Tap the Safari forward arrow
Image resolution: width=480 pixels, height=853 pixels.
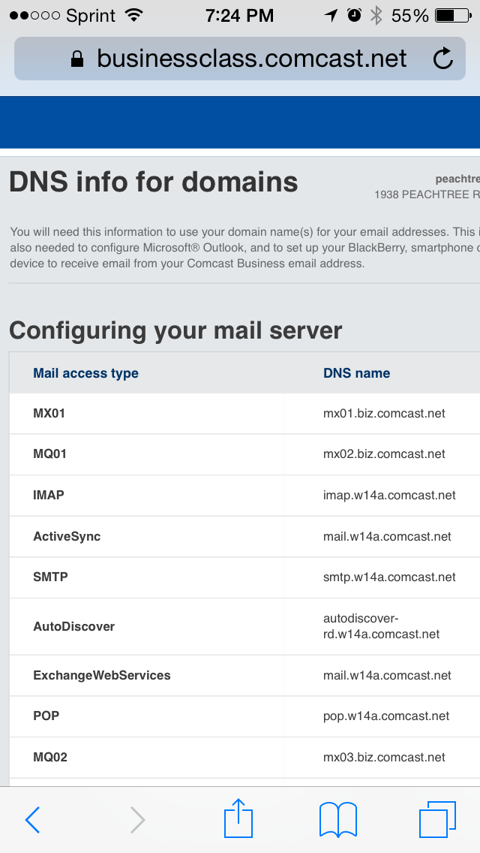click(137, 820)
